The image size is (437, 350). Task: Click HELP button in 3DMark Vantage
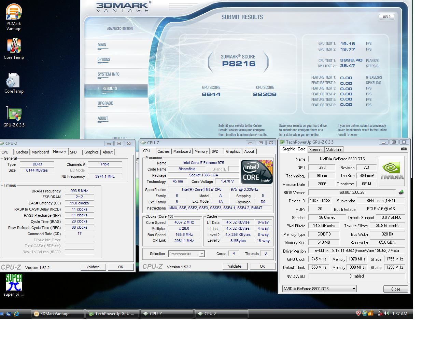(x=386, y=17)
